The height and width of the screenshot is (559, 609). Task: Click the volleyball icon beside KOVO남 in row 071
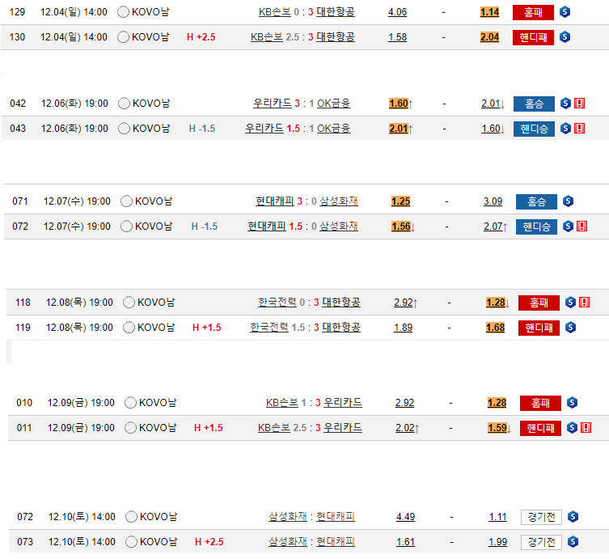[x=126, y=201]
